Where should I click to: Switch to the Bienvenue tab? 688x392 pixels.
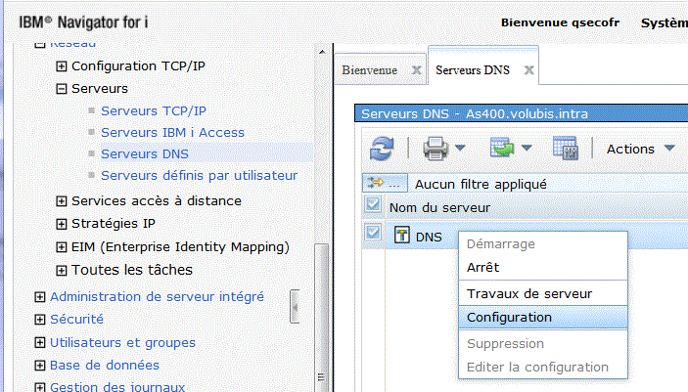tap(370, 70)
